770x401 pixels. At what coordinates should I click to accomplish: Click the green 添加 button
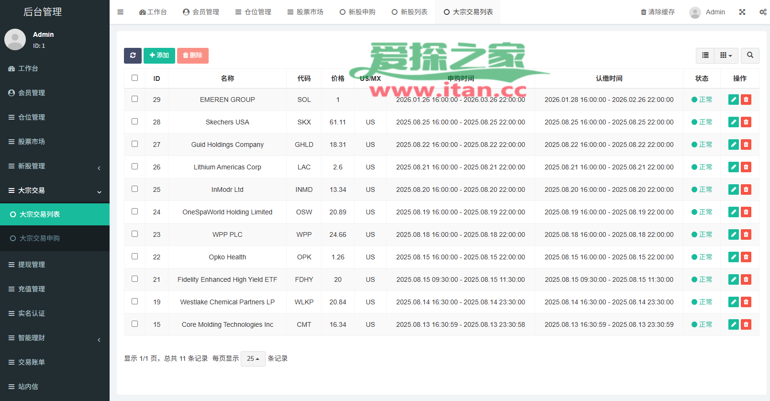coord(159,56)
